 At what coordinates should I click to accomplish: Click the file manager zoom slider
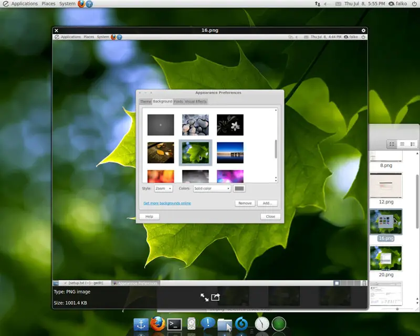(397, 309)
